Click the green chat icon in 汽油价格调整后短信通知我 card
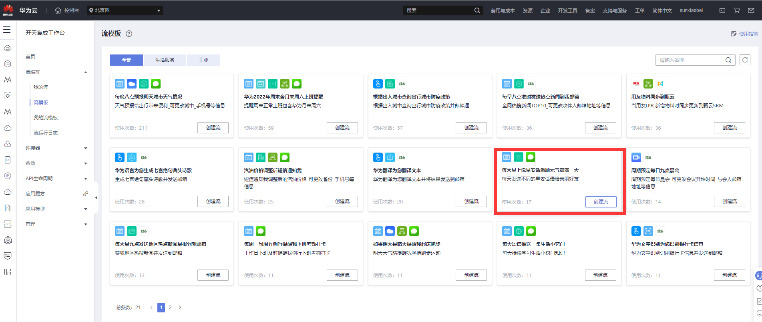This screenshot has width=762, height=322. 285,157
